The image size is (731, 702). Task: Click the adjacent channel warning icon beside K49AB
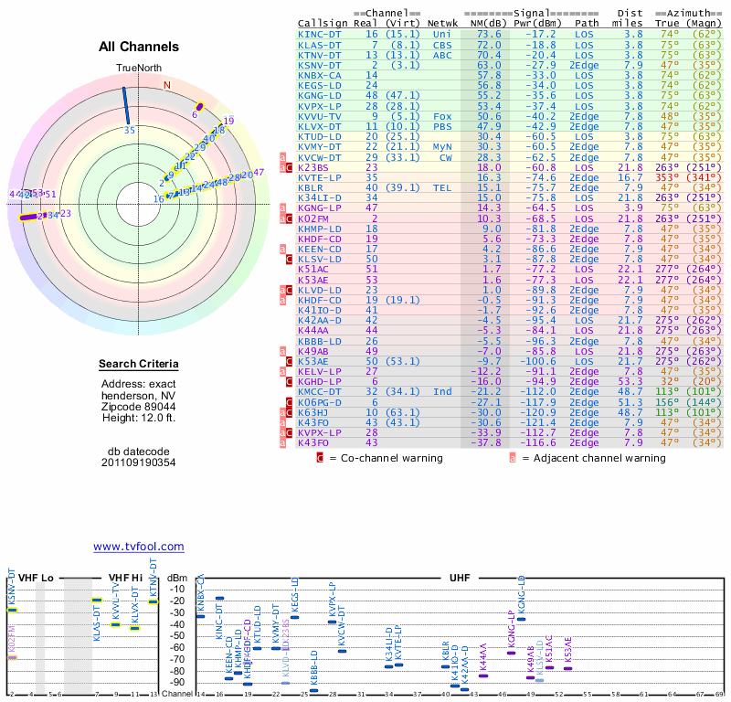coord(282,351)
